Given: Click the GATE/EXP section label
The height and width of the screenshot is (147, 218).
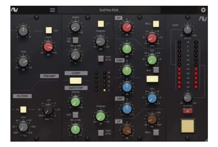Looking at the screenshot, I should pyautogui.click(x=76, y=88).
